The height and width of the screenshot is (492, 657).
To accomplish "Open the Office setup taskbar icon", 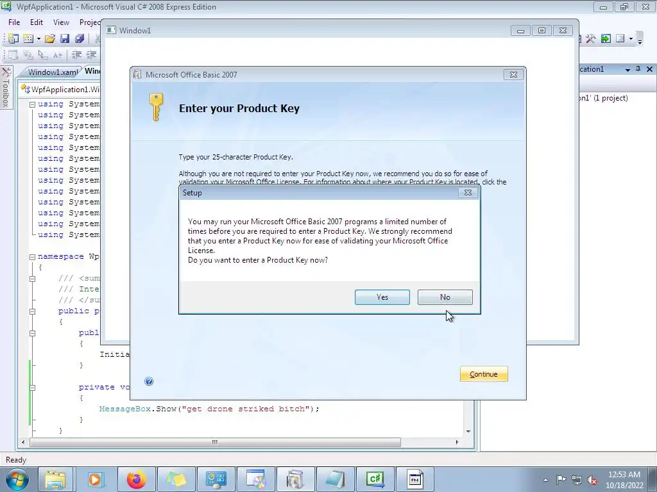I will [295, 479].
